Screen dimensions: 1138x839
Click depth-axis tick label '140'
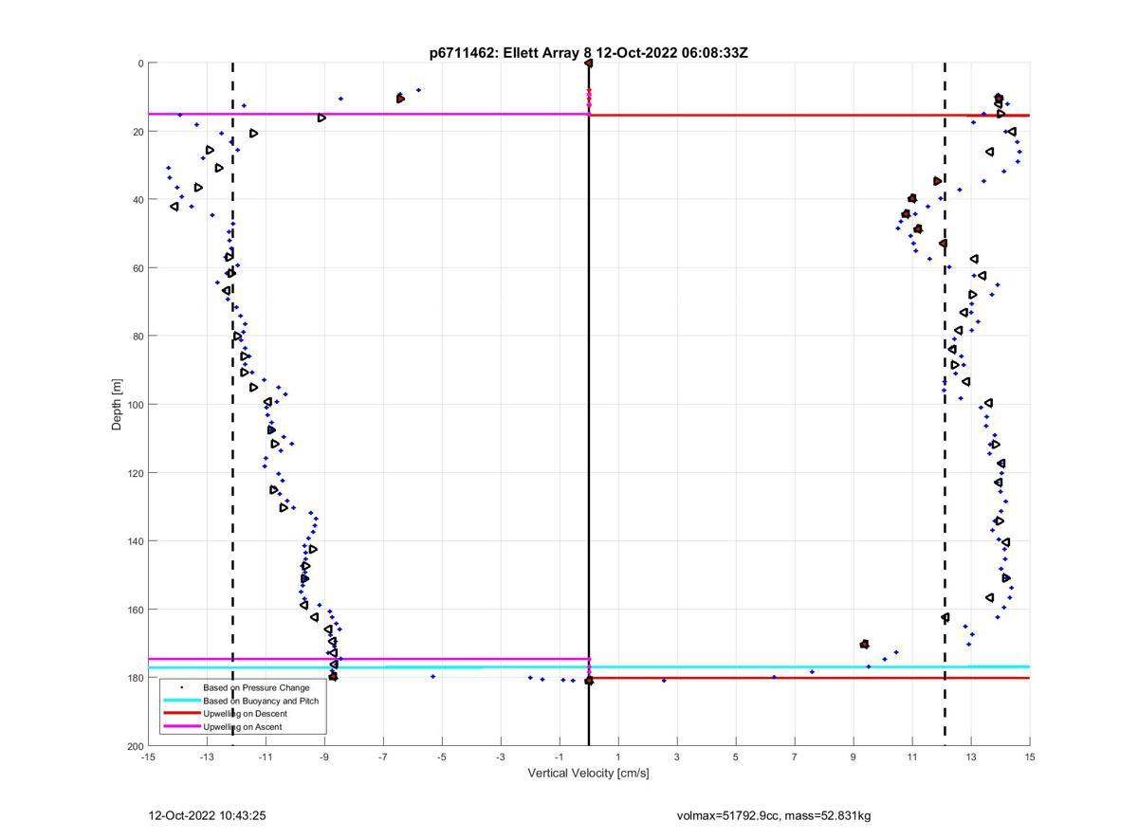[135, 541]
